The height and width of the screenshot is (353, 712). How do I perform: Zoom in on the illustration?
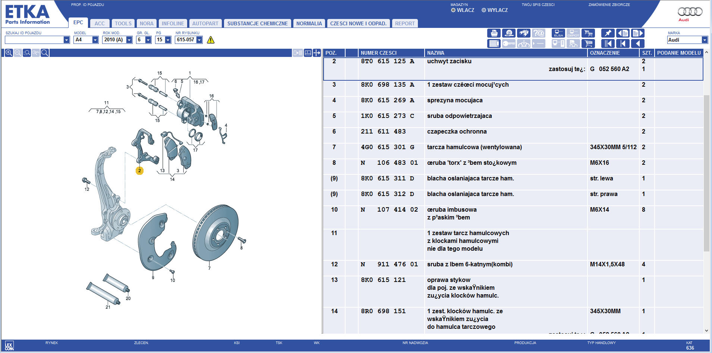coord(9,53)
